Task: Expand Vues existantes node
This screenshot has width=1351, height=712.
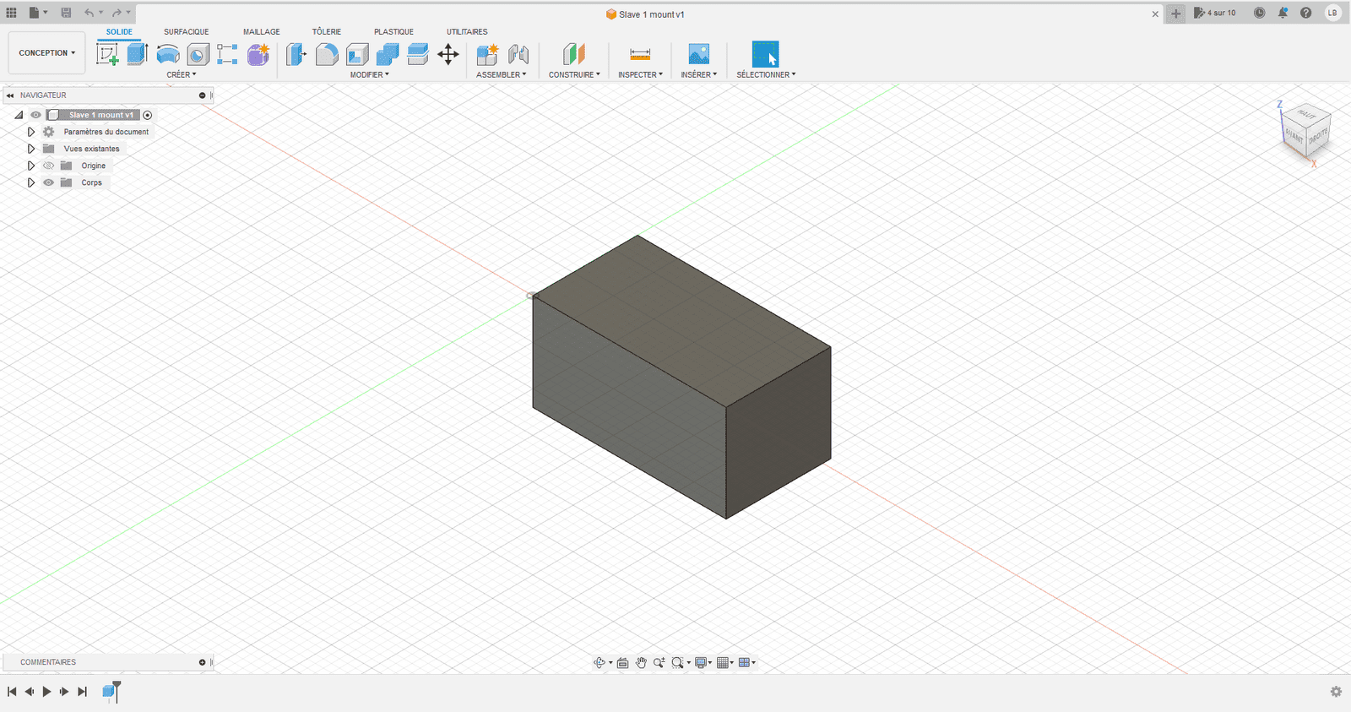Action: (x=31, y=149)
